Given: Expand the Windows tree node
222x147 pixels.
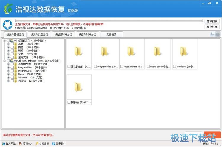Looking at the screenshot, I should coord(9,78).
